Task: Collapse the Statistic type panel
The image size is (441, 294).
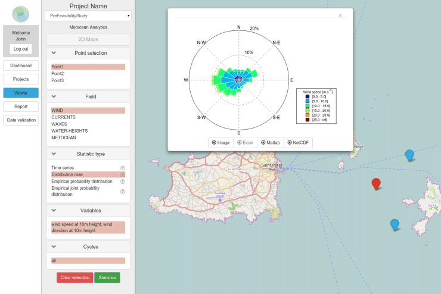Action: 54,154
